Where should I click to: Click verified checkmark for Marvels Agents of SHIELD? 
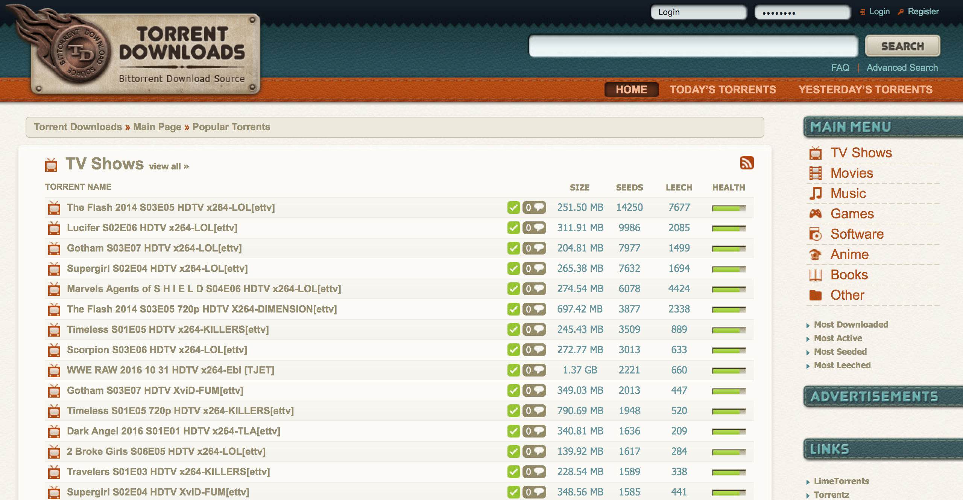(x=513, y=289)
